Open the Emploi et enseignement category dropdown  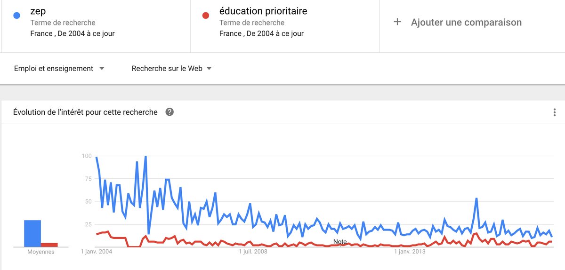pos(59,69)
